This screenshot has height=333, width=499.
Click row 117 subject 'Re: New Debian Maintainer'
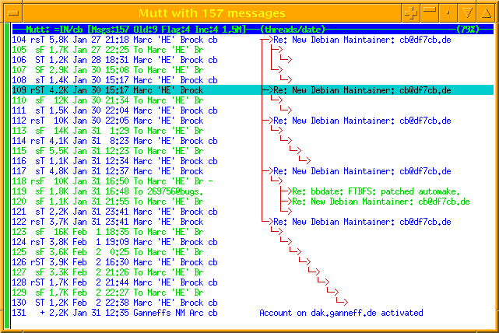pyautogui.click(x=362, y=171)
